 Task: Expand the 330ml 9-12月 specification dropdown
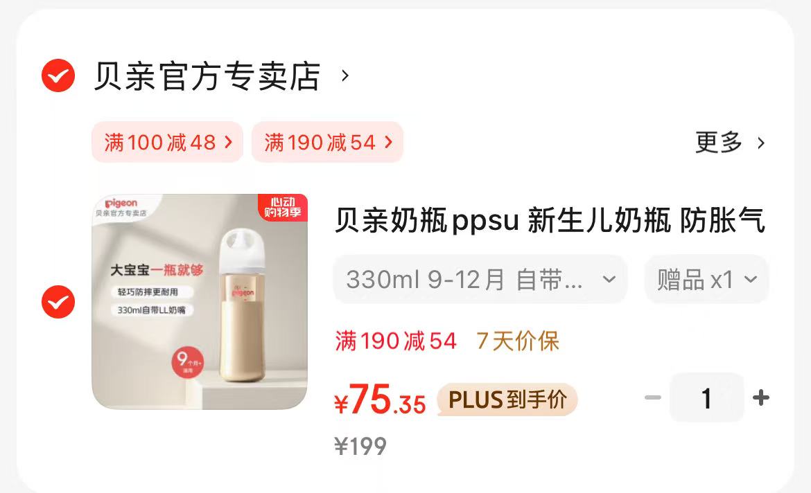click(x=480, y=280)
